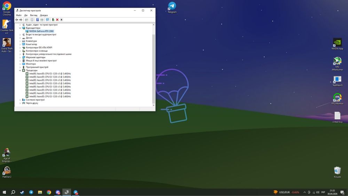Select NVIDIA GeForce RTX 2060 device
Screen dimensions: 348x196
coord(41,31)
